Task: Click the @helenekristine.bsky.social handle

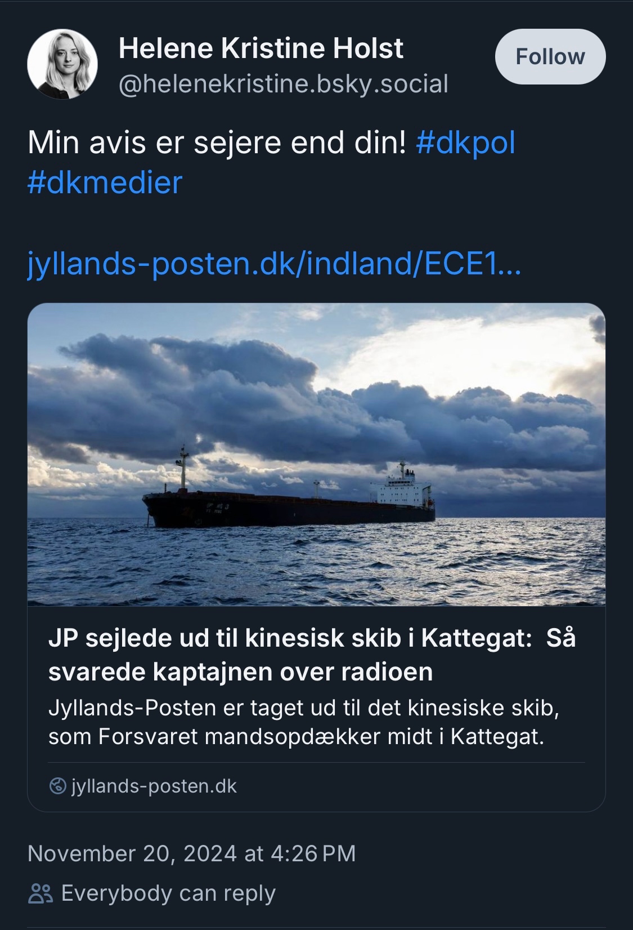Action: point(283,84)
